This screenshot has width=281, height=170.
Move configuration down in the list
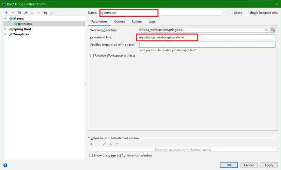pos(39,13)
